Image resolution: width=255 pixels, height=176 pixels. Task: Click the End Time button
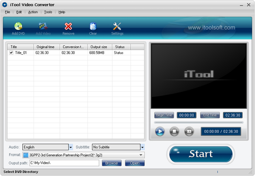[x=210, y=115]
